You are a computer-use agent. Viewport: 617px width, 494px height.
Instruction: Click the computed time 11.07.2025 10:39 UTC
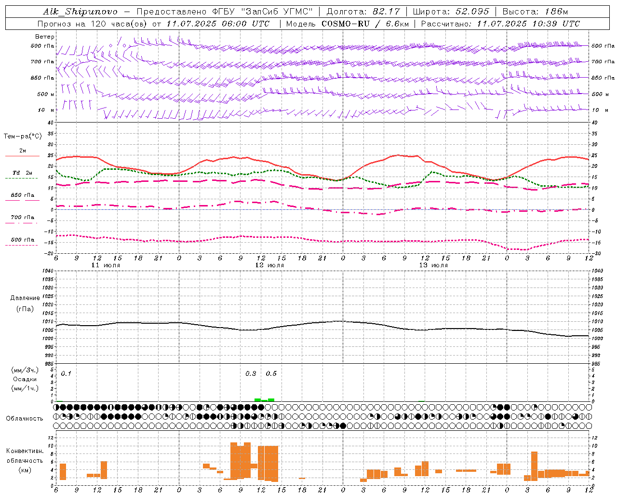[x=528, y=24]
